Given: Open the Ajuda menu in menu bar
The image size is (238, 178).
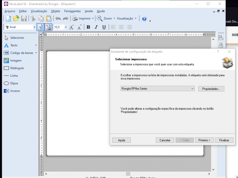Looking at the screenshot, I should point(101,11).
